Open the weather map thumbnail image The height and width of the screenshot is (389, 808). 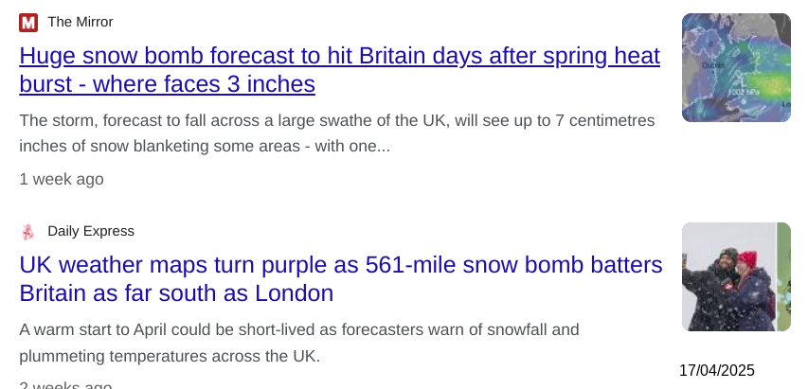pyautogui.click(x=736, y=67)
